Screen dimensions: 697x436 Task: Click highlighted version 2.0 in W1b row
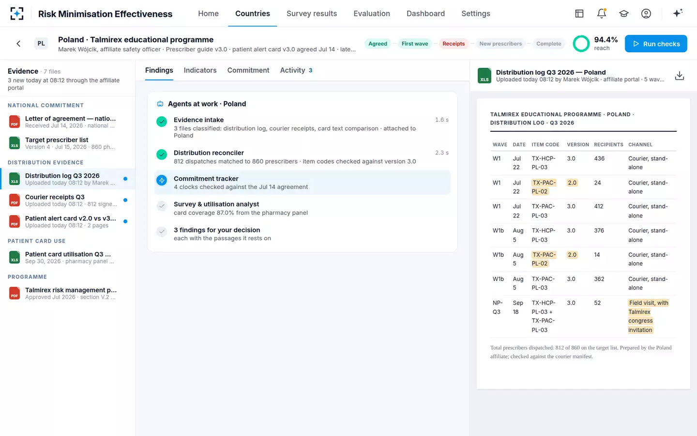(x=572, y=255)
